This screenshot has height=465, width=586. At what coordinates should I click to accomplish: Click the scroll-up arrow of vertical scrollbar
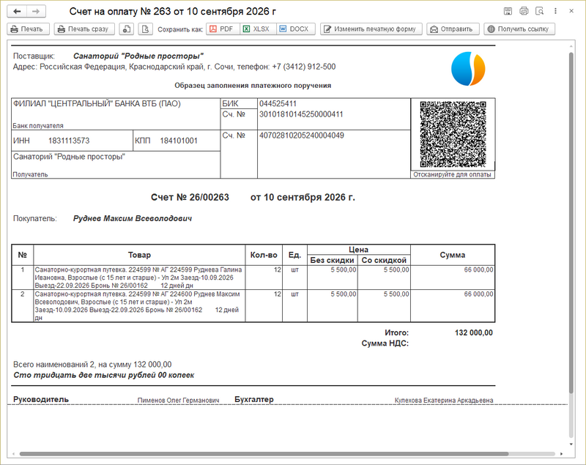[x=571, y=46]
